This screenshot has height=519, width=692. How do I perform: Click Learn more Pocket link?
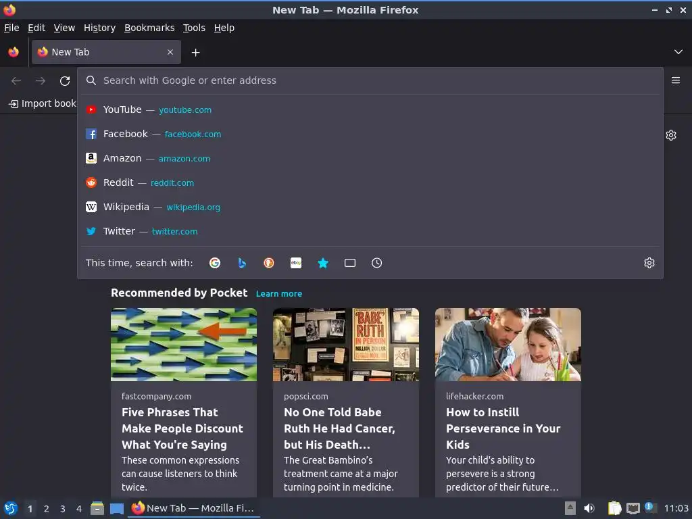pos(279,294)
